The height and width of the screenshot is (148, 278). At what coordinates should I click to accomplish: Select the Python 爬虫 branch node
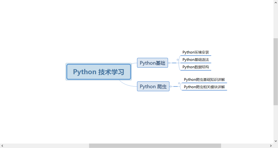(x=153, y=86)
